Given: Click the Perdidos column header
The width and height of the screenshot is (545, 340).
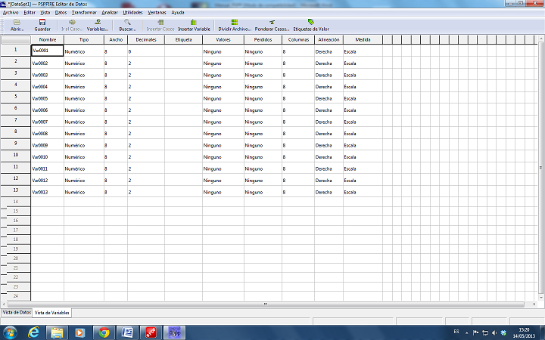Looking at the screenshot, I should coord(263,39).
